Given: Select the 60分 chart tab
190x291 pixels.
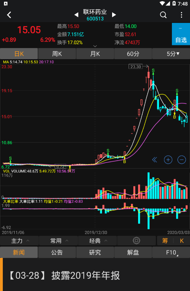Looking at the screenshot, I should click(x=133, y=54).
